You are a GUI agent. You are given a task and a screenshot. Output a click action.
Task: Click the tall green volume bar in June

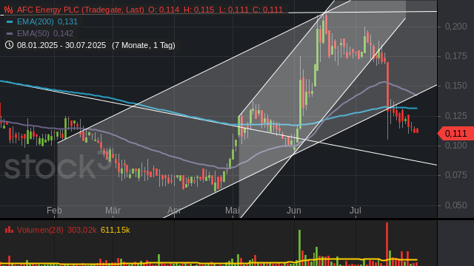pos(299,248)
